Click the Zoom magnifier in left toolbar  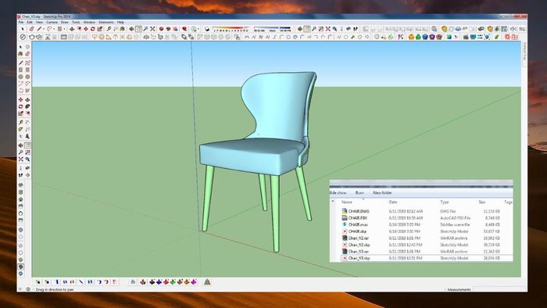(20, 152)
